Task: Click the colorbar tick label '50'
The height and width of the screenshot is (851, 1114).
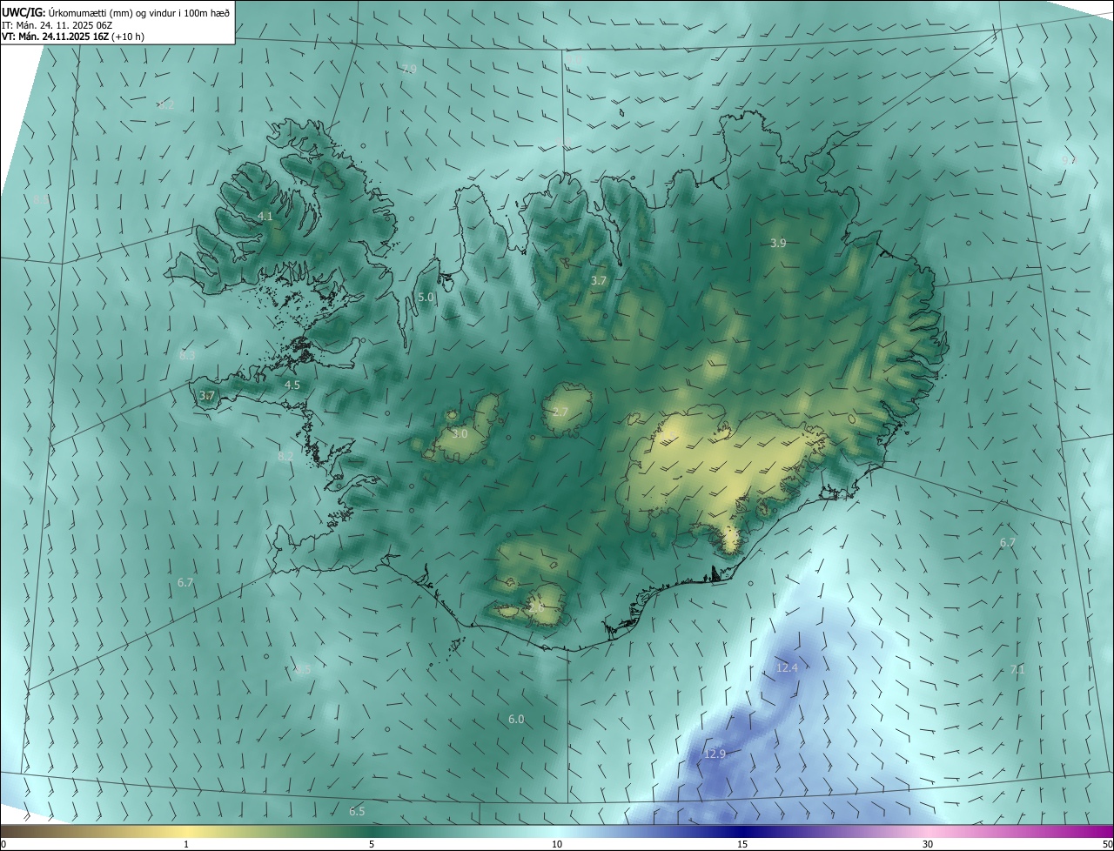Action: (1107, 845)
